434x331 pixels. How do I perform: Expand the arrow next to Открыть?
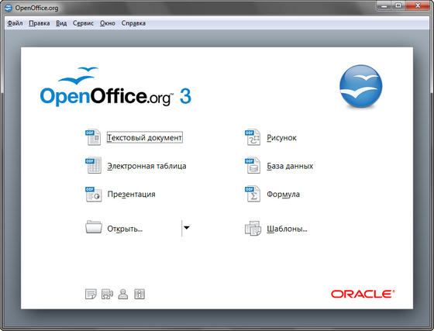(187, 228)
